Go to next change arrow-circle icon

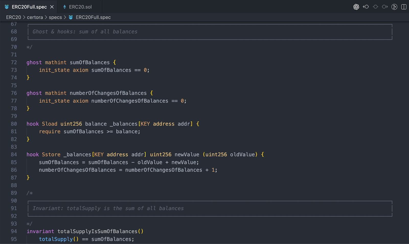(385, 7)
